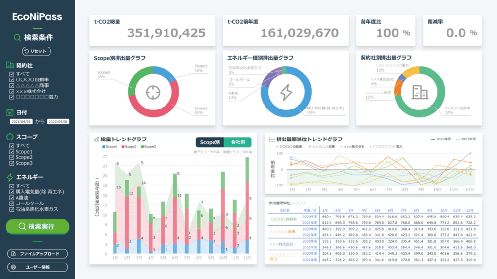This screenshot has height=279, width=497.
Task: Open the 2022/04/01 end date picker
Action: point(58,122)
